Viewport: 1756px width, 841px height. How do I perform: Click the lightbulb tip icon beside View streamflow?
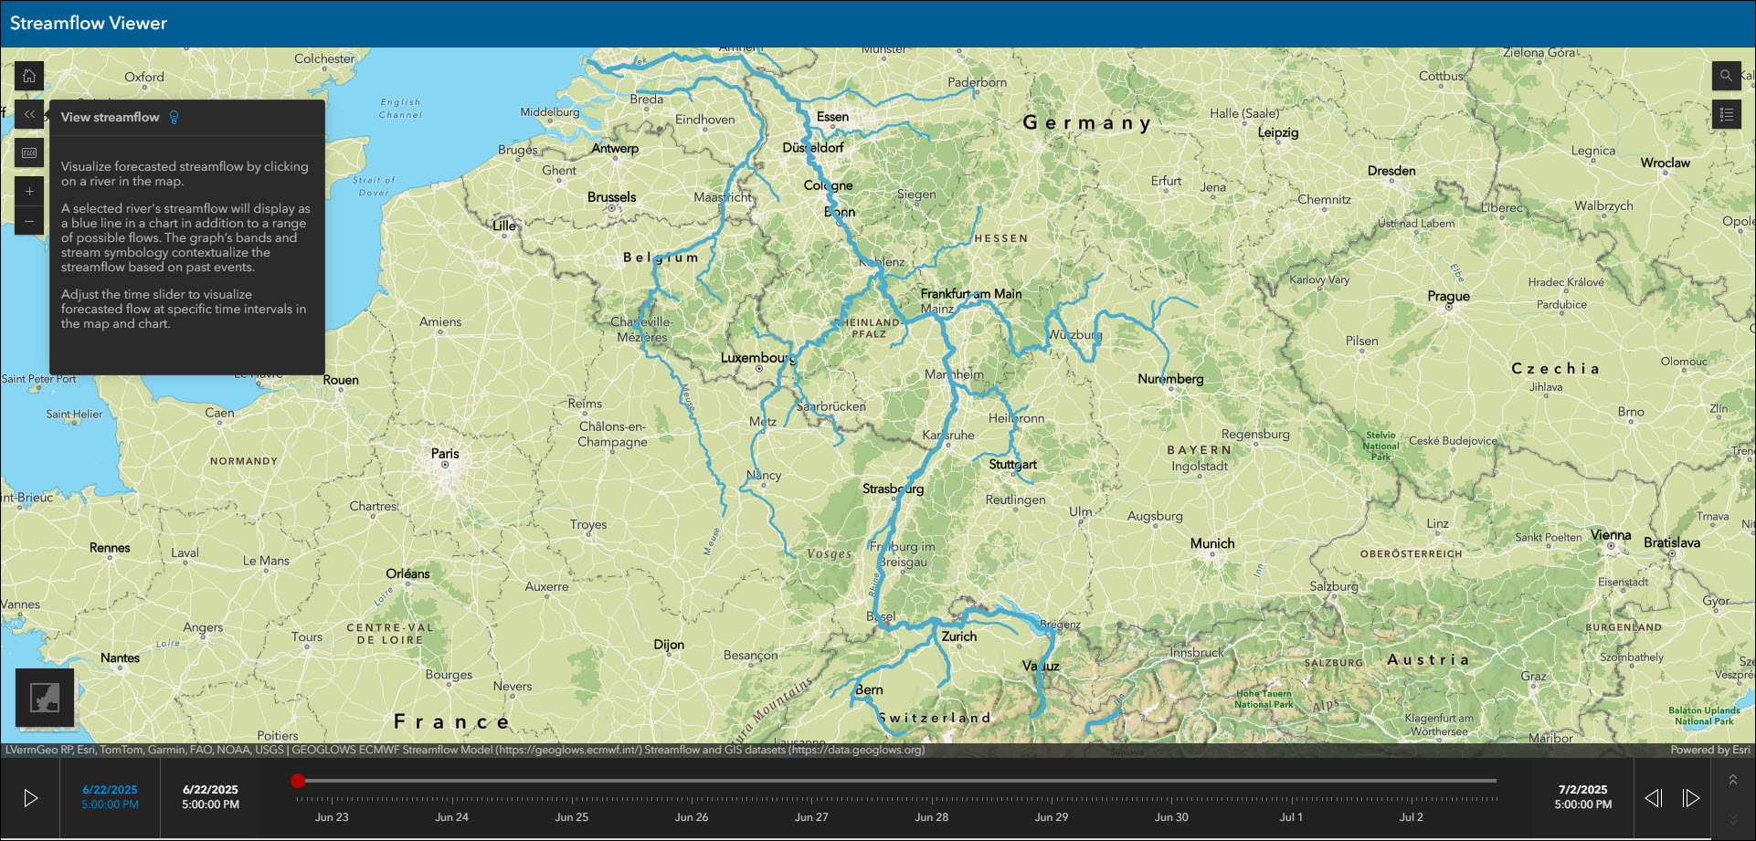tap(175, 117)
